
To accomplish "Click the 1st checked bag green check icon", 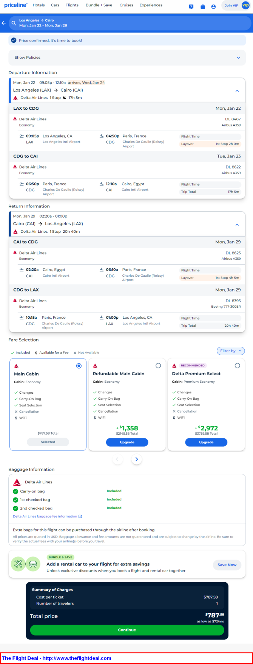I will pos(15,500).
